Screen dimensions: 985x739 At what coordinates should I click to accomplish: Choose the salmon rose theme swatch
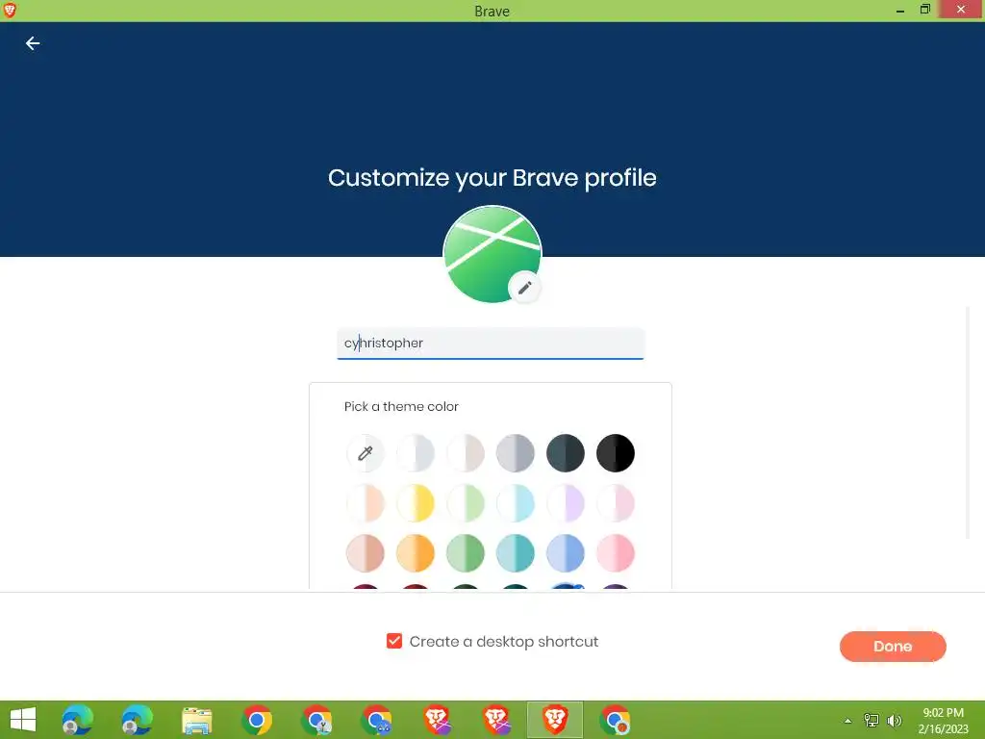[x=365, y=553]
